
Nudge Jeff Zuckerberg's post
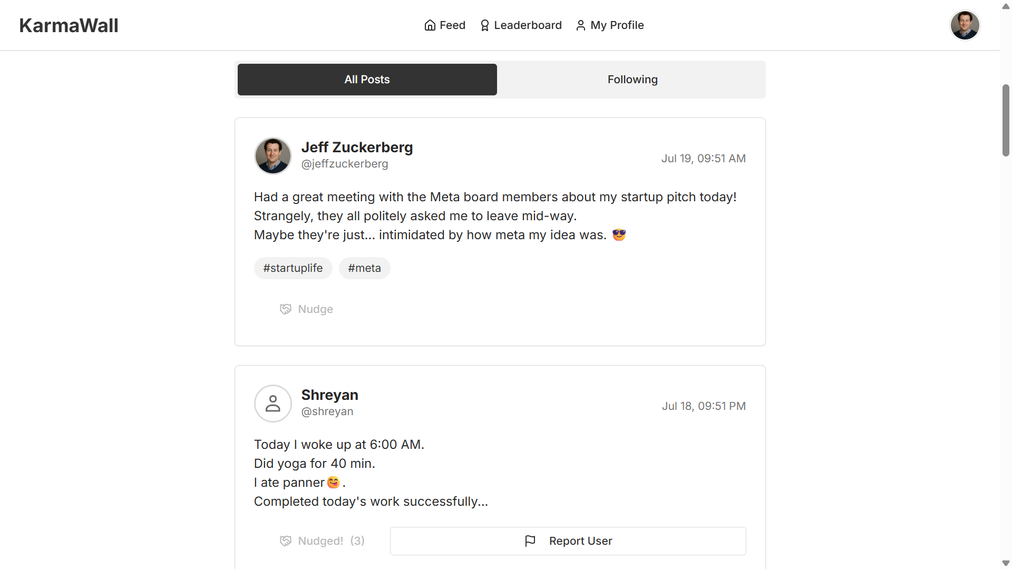click(307, 309)
